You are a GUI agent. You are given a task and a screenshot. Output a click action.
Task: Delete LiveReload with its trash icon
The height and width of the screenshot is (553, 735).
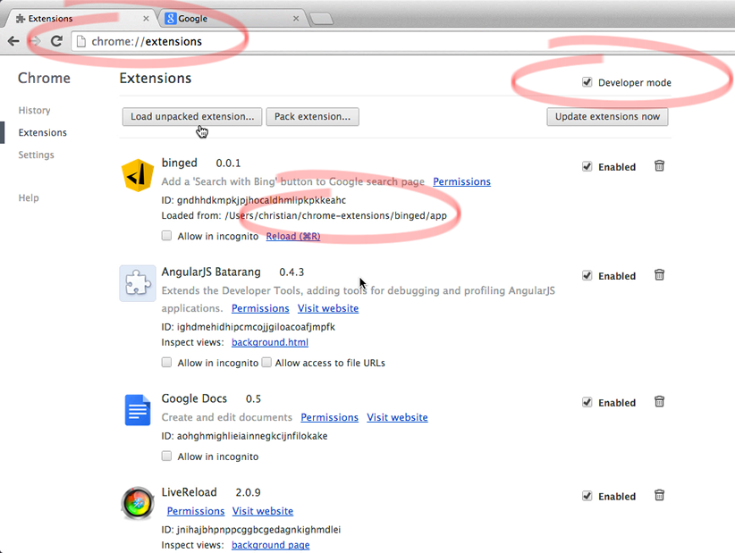coord(659,496)
